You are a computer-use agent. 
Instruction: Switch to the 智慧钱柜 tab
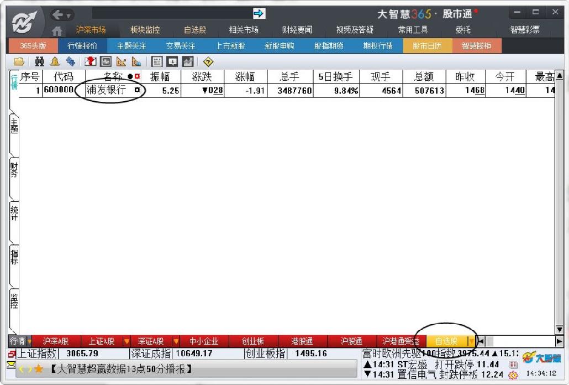click(x=477, y=46)
